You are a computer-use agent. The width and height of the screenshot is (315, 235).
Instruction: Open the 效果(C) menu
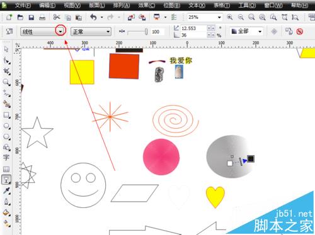146,5
